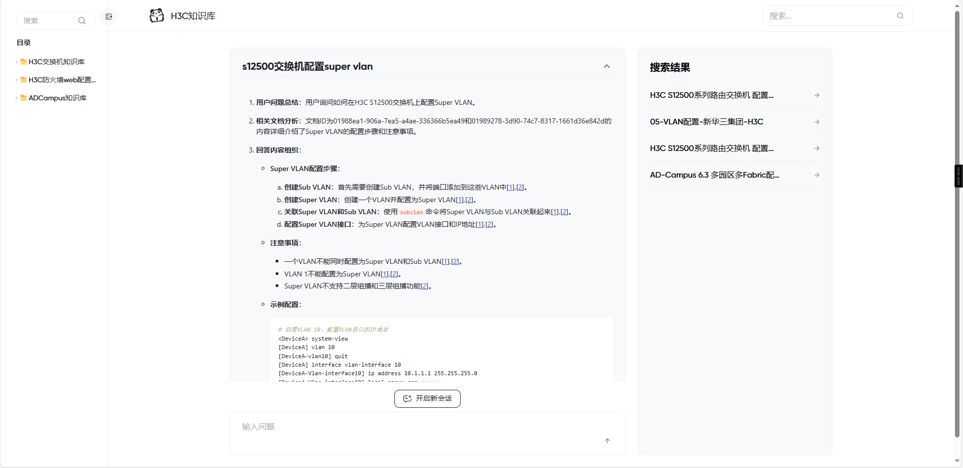Click the scrollbar down arrow
The image size is (963, 468).
pos(957,461)
